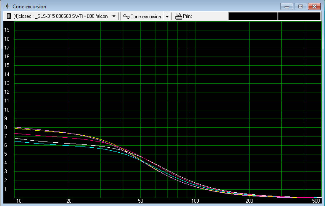Click the Cone excursion graph type button
Viewport: 325px width, 206px height.
[142, 16]
